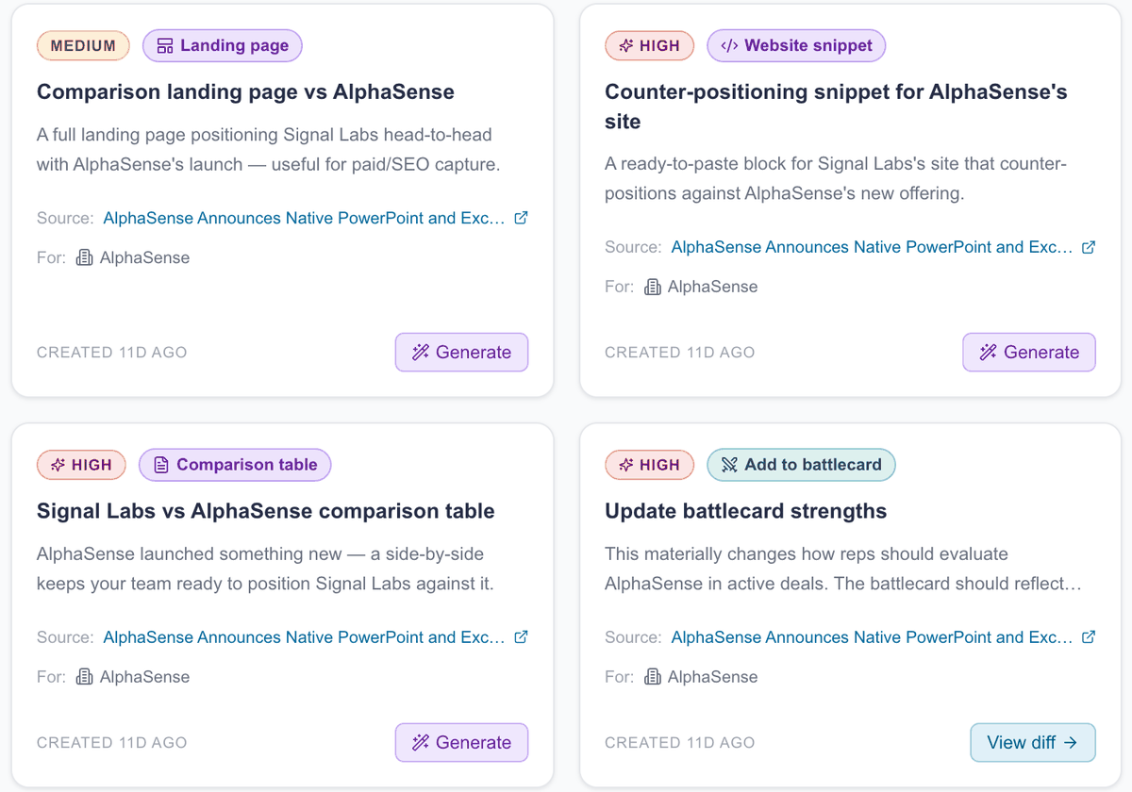1132x792 pixels.
Task: Click the MEDIUM priority badge
Action: point(83,45)
